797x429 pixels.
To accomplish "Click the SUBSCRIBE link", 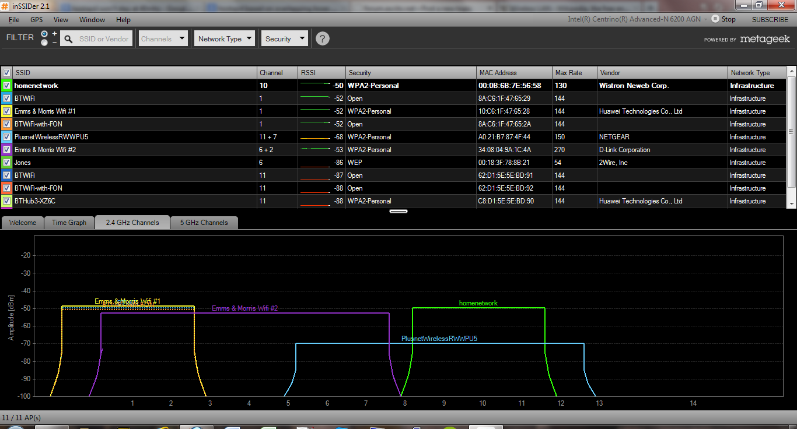I will click(x=770, y=19).
